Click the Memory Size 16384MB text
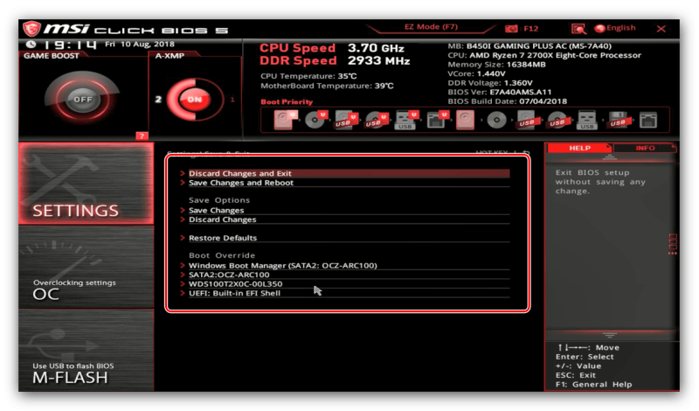The width and height of the screenshot is (699, 411). tap(496, 64)
